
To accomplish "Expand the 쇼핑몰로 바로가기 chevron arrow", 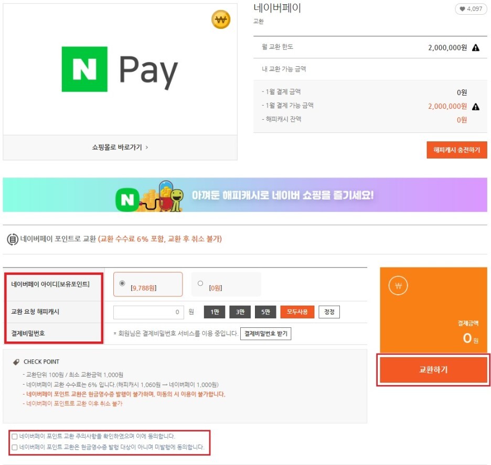I will point(146,147).
